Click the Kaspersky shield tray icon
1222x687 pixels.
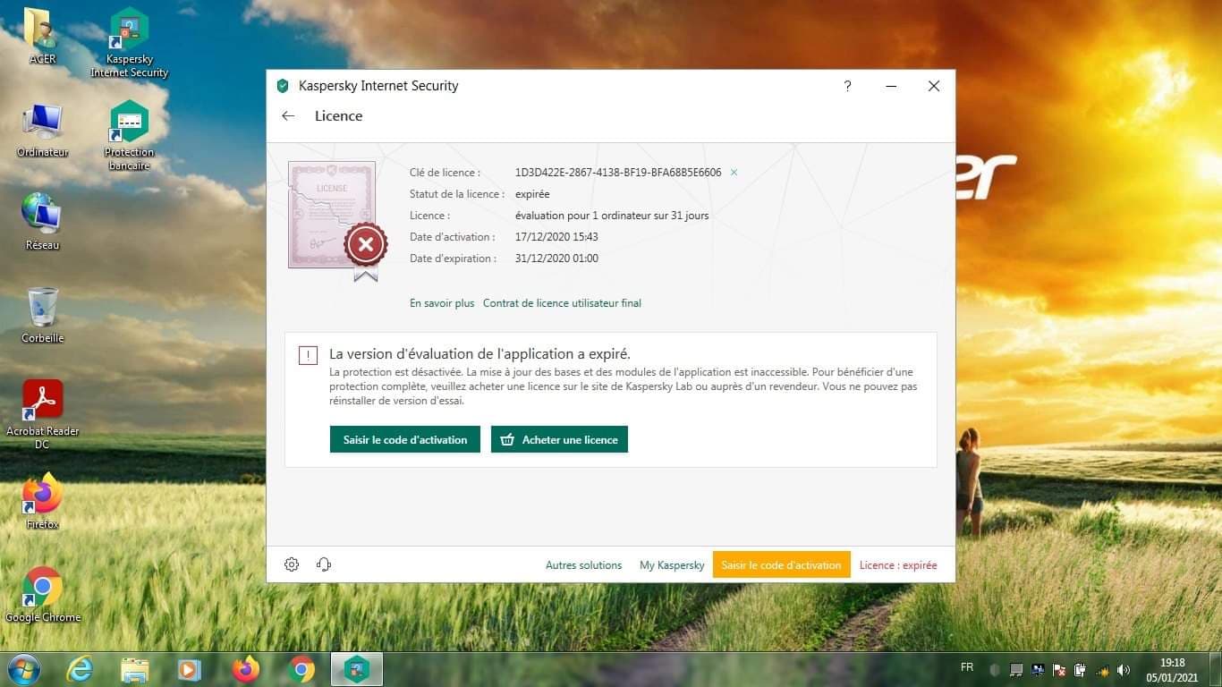tap(995, 670)
